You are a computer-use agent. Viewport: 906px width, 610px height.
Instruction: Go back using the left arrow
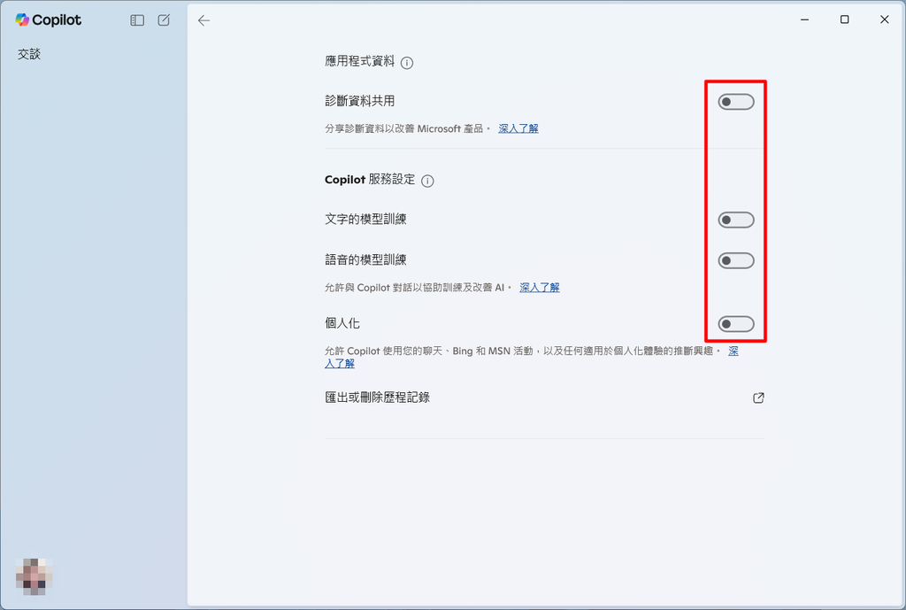pyautogui.click(x=204, y=21)
